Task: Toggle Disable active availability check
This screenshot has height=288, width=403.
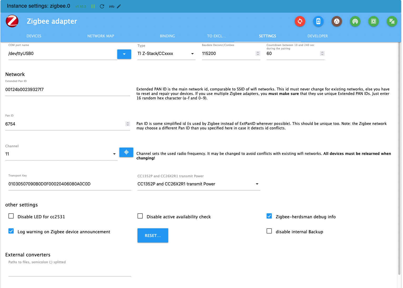Action: [140, 216]
